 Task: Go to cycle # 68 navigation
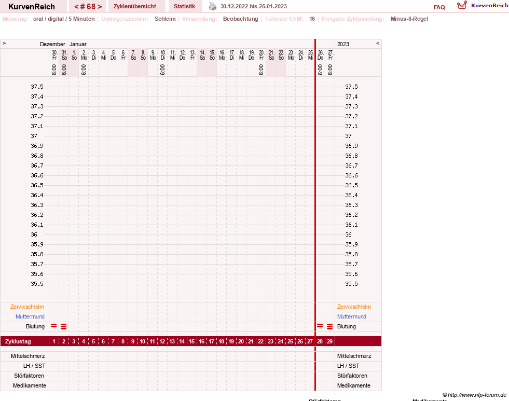point(88,7)
